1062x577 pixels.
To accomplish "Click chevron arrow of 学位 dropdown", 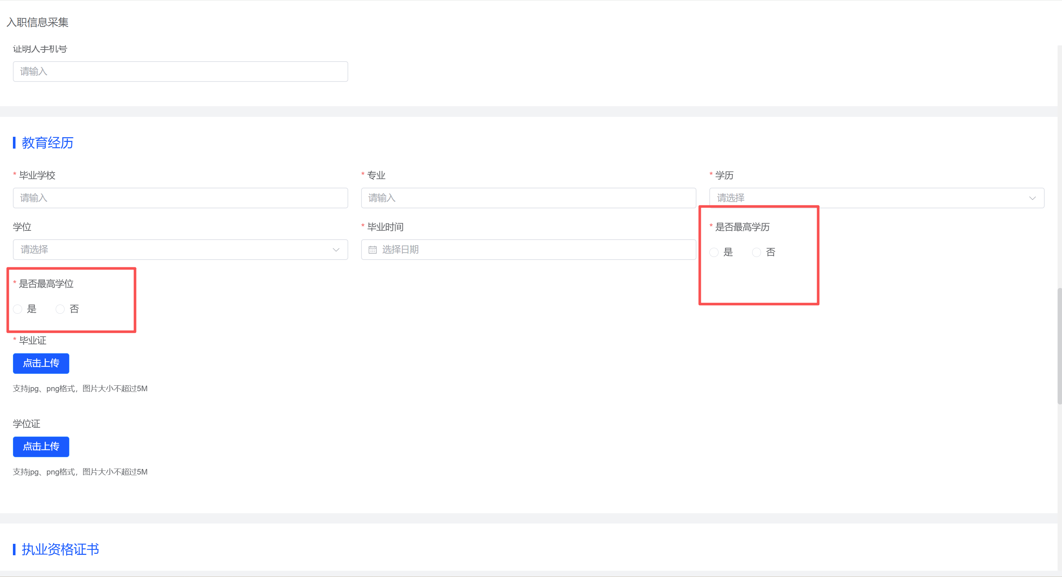I will (x=336, y=250).
